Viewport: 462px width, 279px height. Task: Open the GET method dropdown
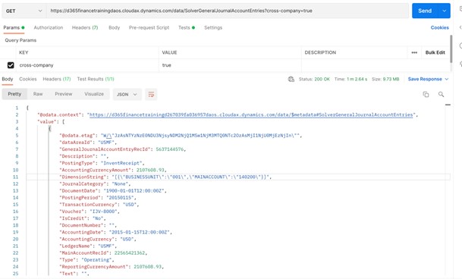coord(24,11)
